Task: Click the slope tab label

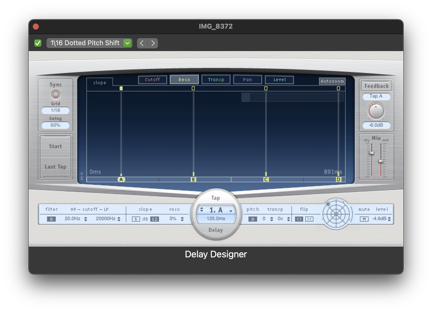Action: pyautogui.click(x=100, y=83)
